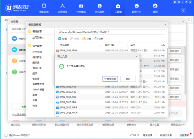Confirm dialog with 确定 button

pos(128,79)
